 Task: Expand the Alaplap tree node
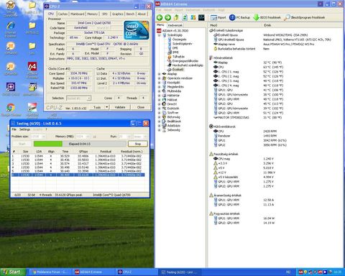159,74
